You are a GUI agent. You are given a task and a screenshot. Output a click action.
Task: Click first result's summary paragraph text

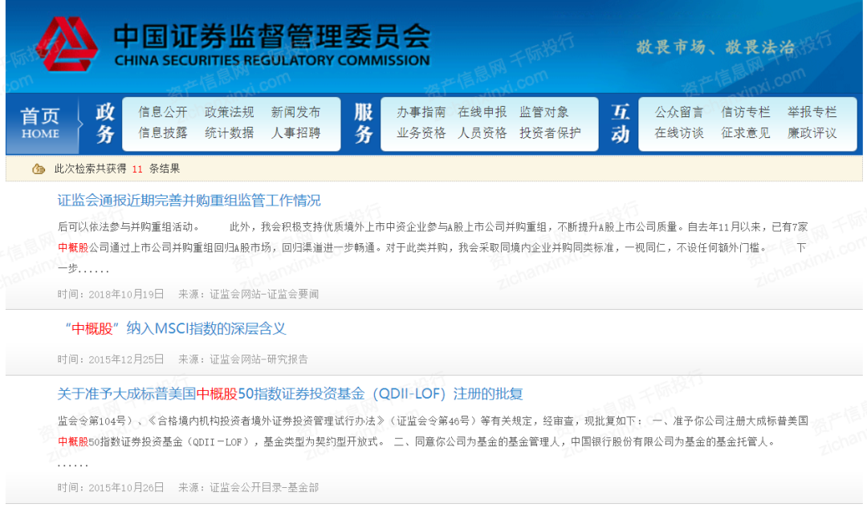(433, 247)
